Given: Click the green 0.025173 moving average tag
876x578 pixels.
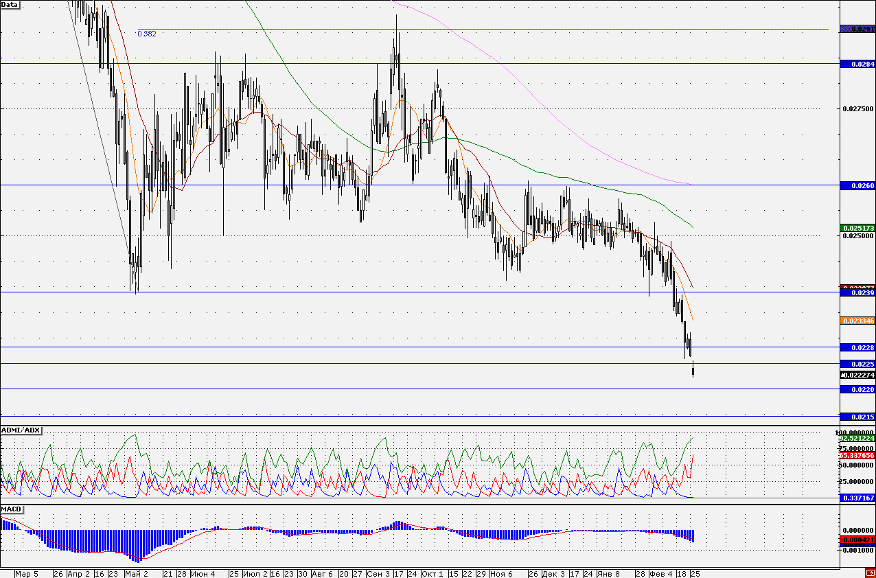Looking at the screenshot, I should pos(857,228).
